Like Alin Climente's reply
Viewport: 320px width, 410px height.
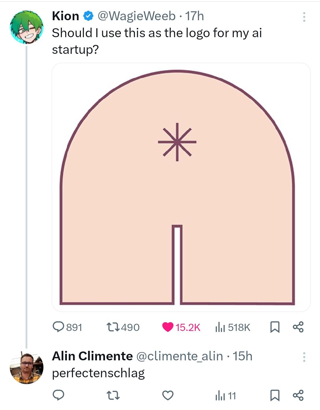pyautogui.click(x=168, y=395)
